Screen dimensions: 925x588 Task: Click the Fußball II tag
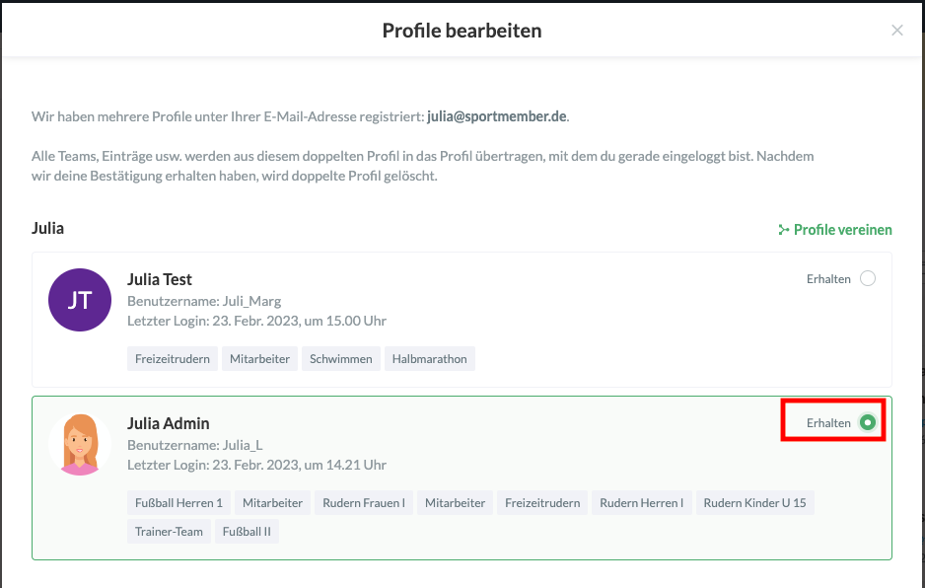coord(248,532)
